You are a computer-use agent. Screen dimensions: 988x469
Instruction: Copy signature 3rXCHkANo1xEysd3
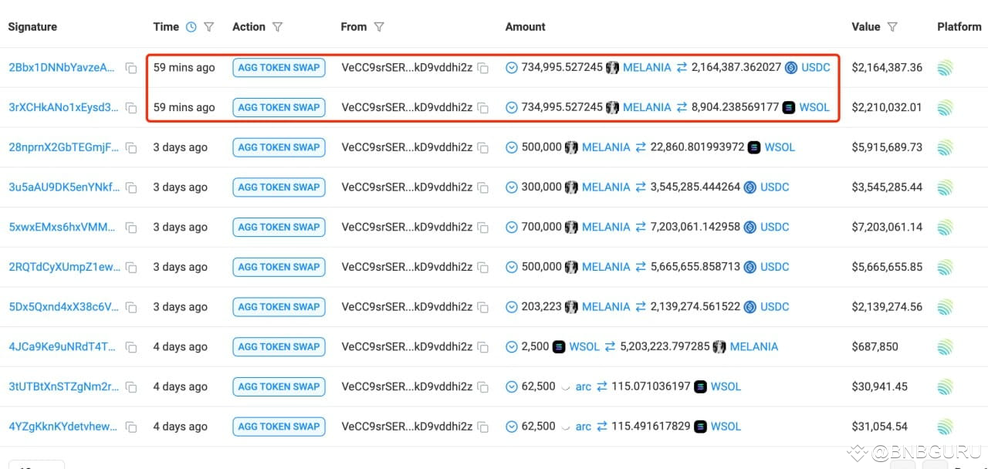point(131,108)
